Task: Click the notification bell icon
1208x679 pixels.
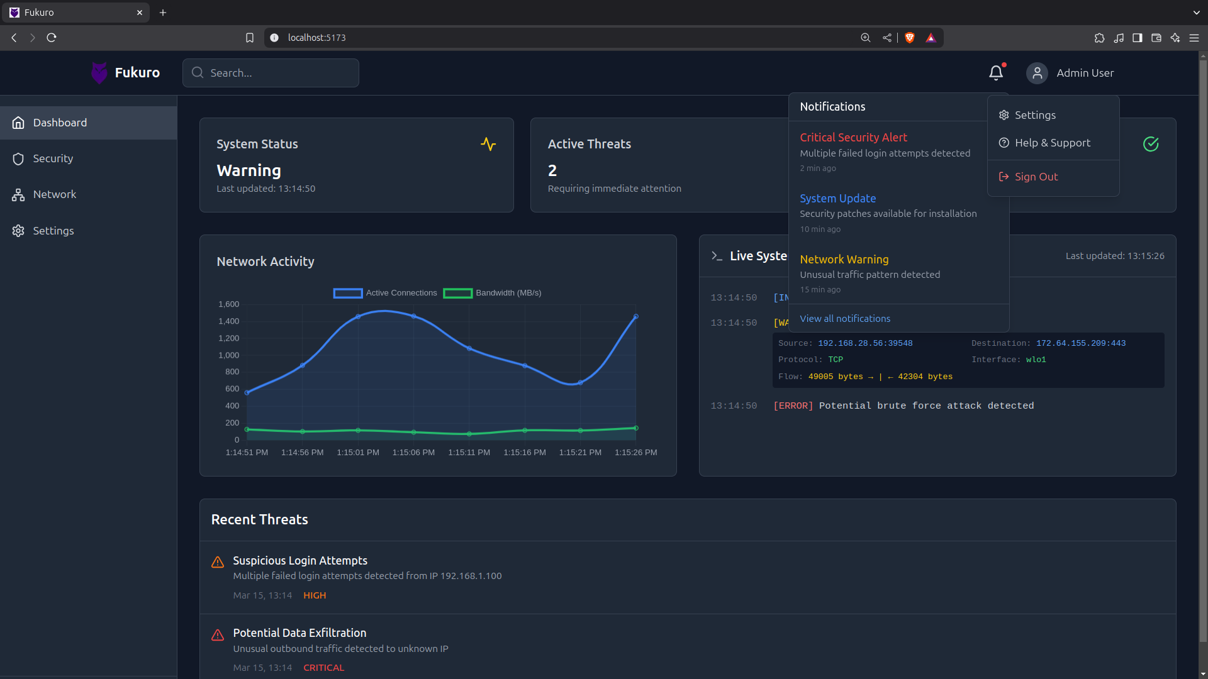Action: [x=995, y=73]
